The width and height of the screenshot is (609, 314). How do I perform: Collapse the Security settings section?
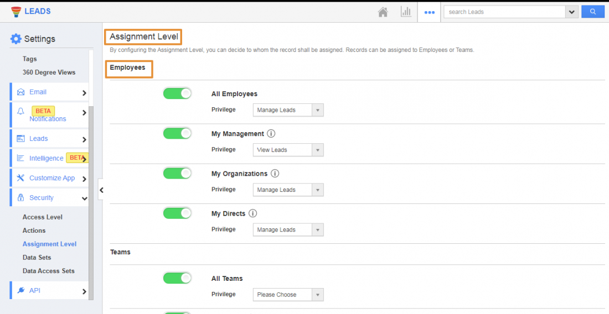coord(50,198)
